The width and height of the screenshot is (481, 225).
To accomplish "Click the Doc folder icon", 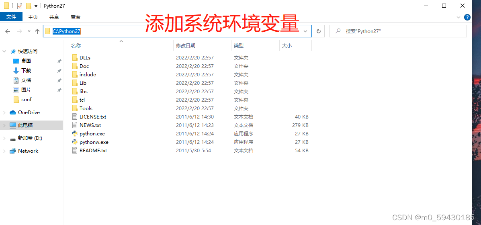I will (x=75, y=66).
